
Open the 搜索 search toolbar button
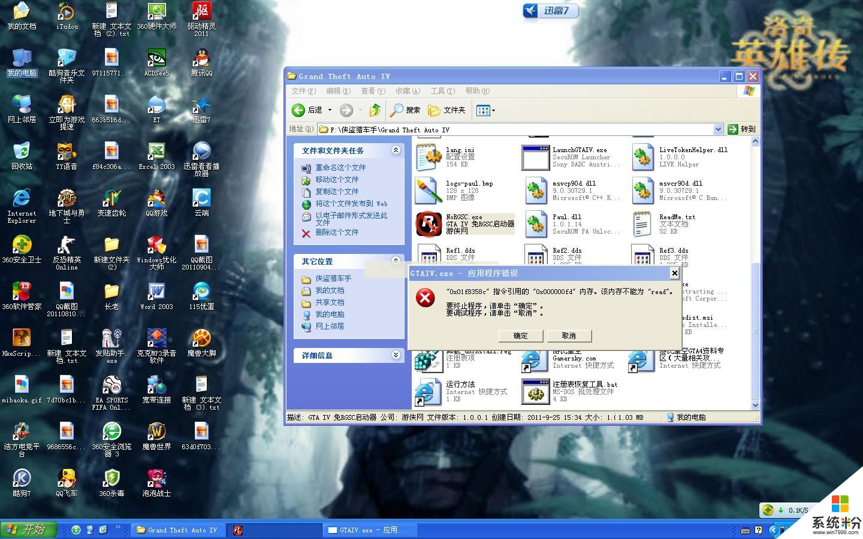tap(405, 110)
